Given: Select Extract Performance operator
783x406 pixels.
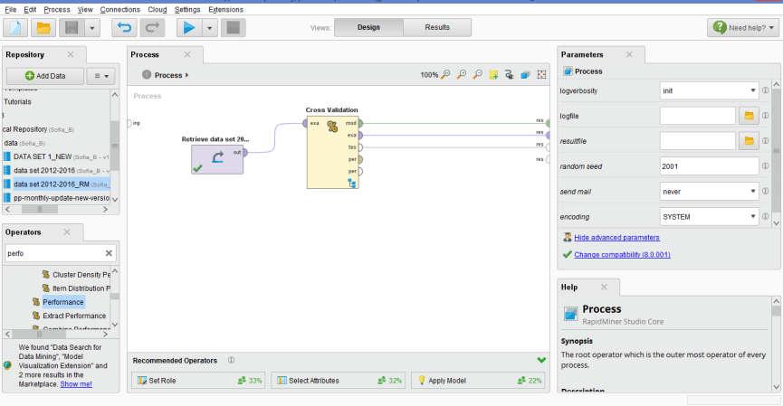Looking at the screenshot, I should (74, 316).
